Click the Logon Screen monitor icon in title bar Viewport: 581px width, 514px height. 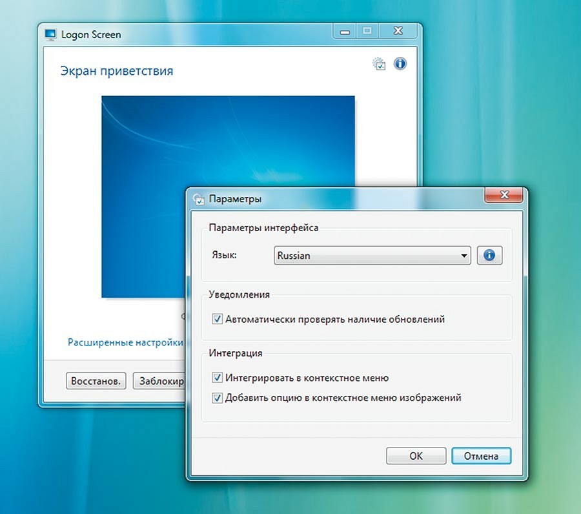pos(50,34)
